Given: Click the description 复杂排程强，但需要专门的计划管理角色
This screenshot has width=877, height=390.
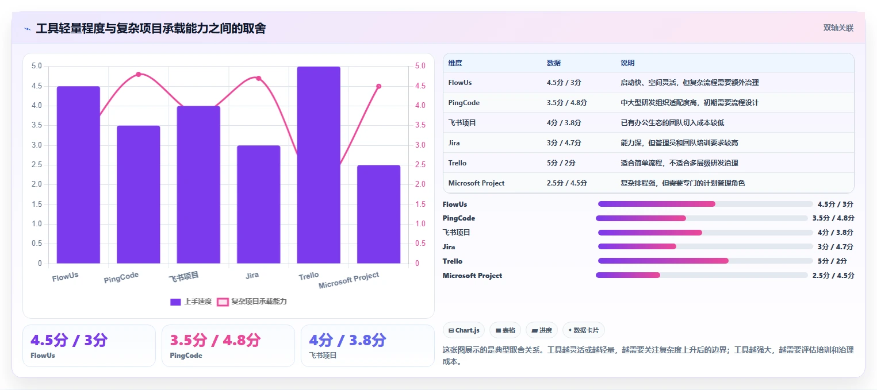Looking at the screenshot, I should point(683,183).
